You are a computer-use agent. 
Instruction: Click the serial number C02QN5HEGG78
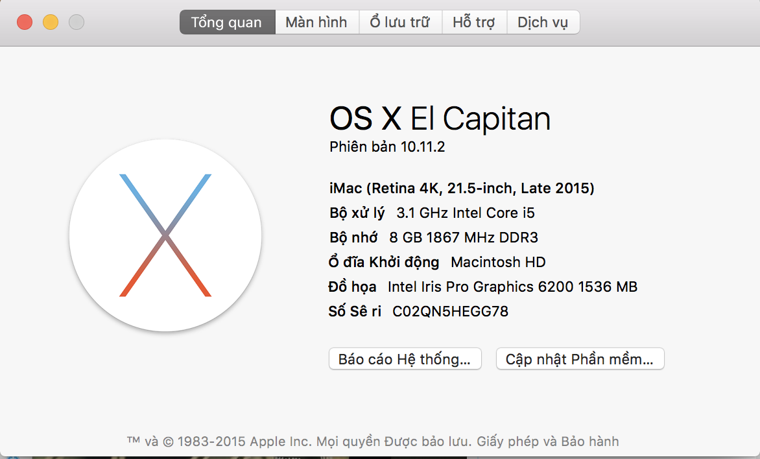451,311
